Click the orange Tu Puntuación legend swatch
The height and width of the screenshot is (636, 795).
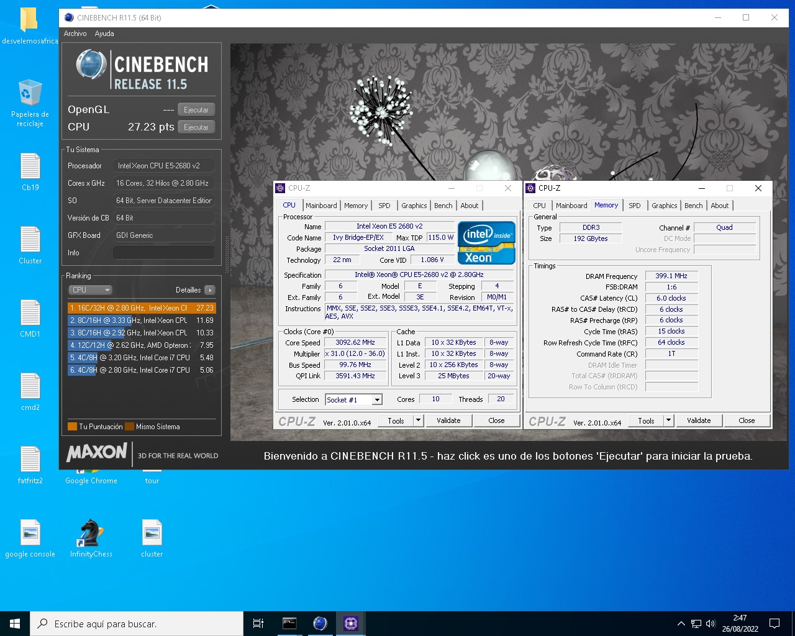click(72, 426)
